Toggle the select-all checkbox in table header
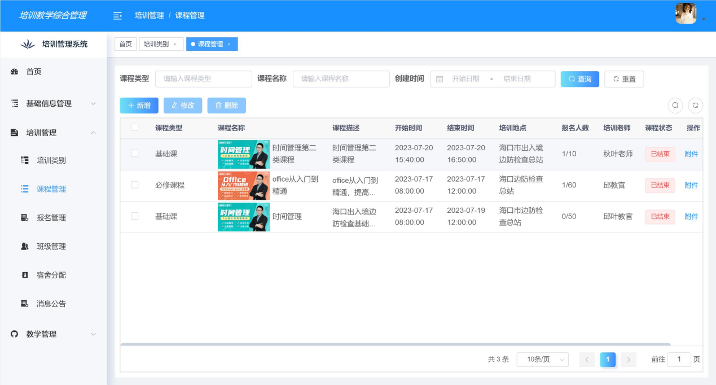Screen dimensions: 716x385 pyautogui.click(x=134, y=128)
